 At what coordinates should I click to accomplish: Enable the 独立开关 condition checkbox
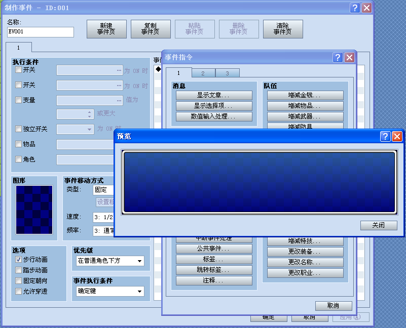coord(18,129)
